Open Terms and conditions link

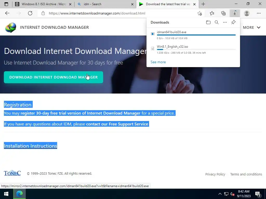coord(246,174)
